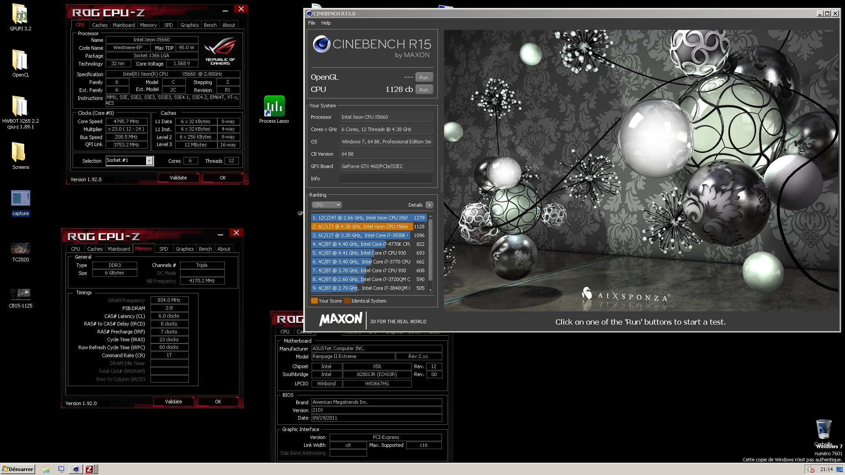Click the Ranking list scroll up arrow

click(x=430, y=216)
